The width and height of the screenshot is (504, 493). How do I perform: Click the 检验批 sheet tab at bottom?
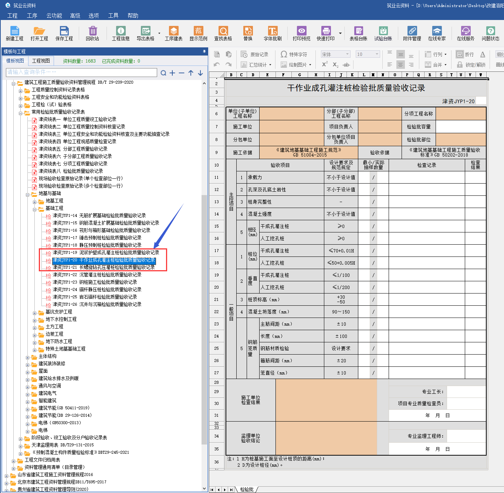click(247, 489)
